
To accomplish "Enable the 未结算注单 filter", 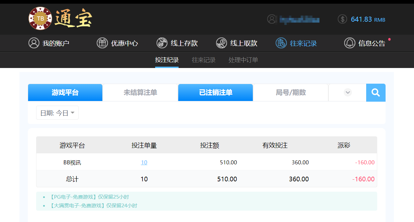I will [140, 92].
